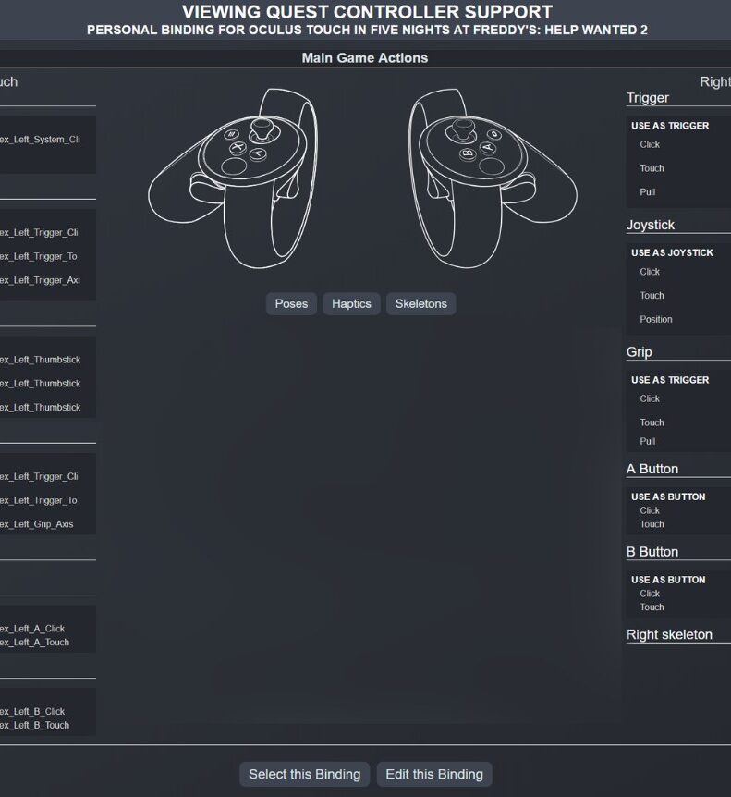This screenshot has height=797, width=731.
Task: Select Pull row under Grip section
Action: (x=647, y=441)
